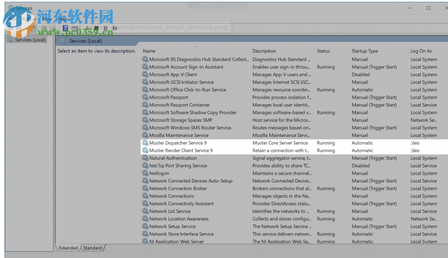
Task: Click the gear icon of Network Connections
Action: (x=145, y=196)
